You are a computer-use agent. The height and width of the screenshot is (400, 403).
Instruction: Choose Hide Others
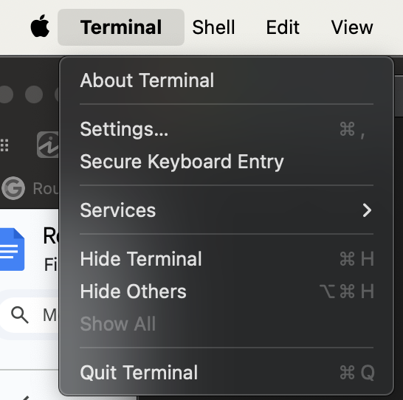[227, 292]
